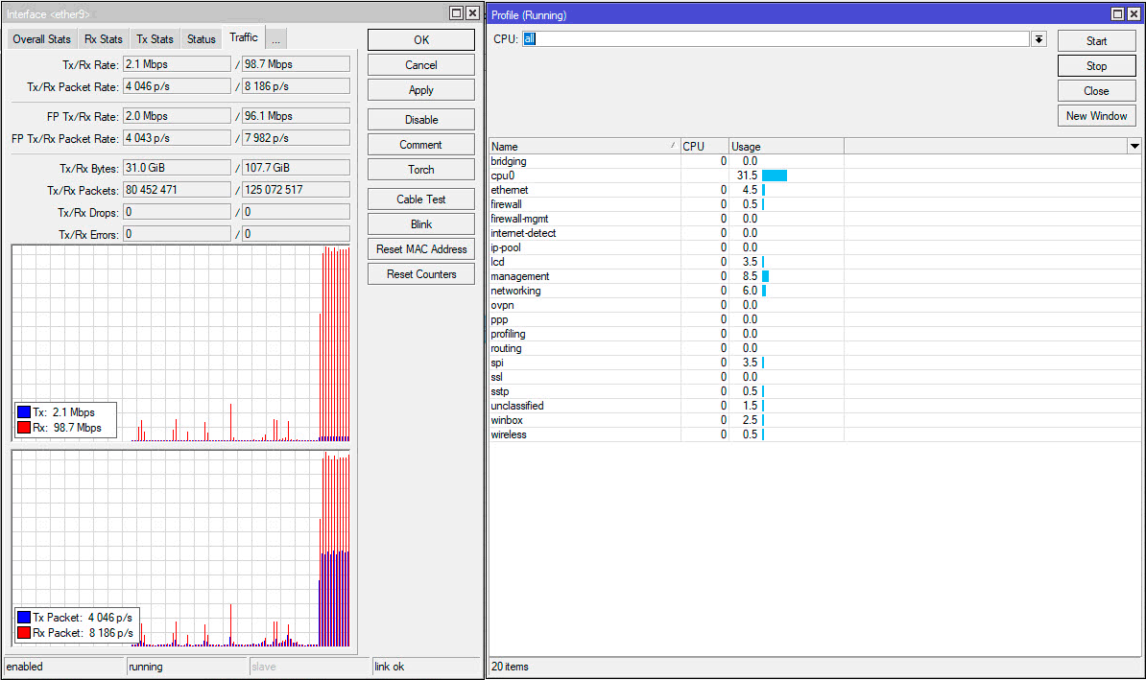1146x680 pixels.
Task: Close the Interface ether9 window
Action: [472, 13]
